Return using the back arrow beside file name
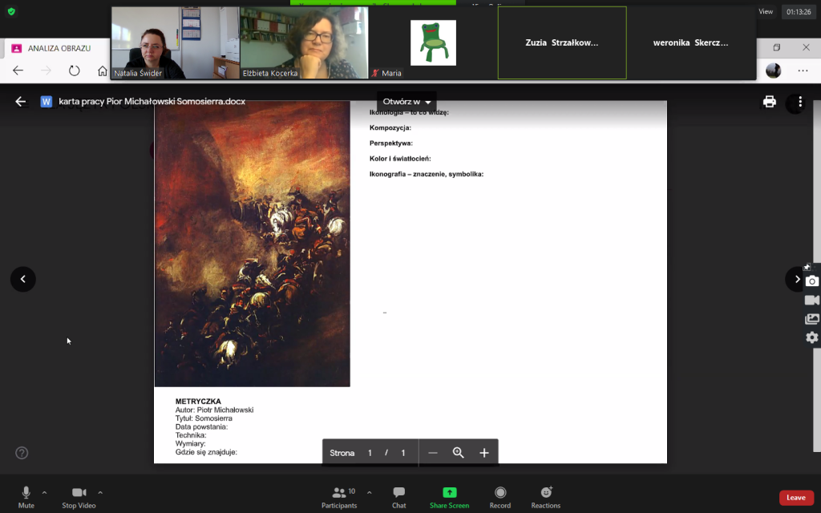The width and height of the screenshot is (821, 513). click(21, 102)
